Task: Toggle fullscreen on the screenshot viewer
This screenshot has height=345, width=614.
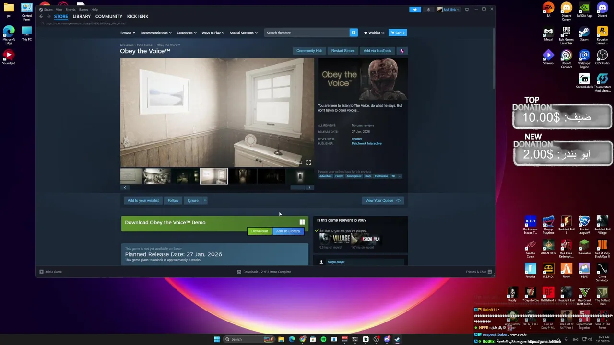Action: [308, 162]
